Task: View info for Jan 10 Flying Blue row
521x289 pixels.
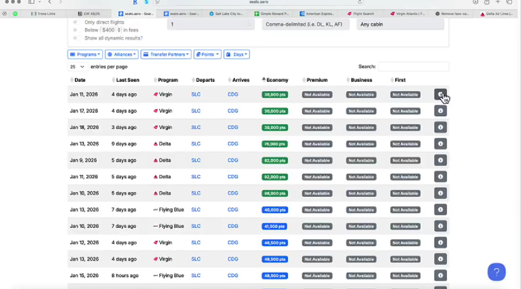Action: click(440, 226)
